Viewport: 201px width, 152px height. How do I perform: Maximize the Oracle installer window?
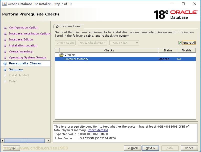click(183, 4)
